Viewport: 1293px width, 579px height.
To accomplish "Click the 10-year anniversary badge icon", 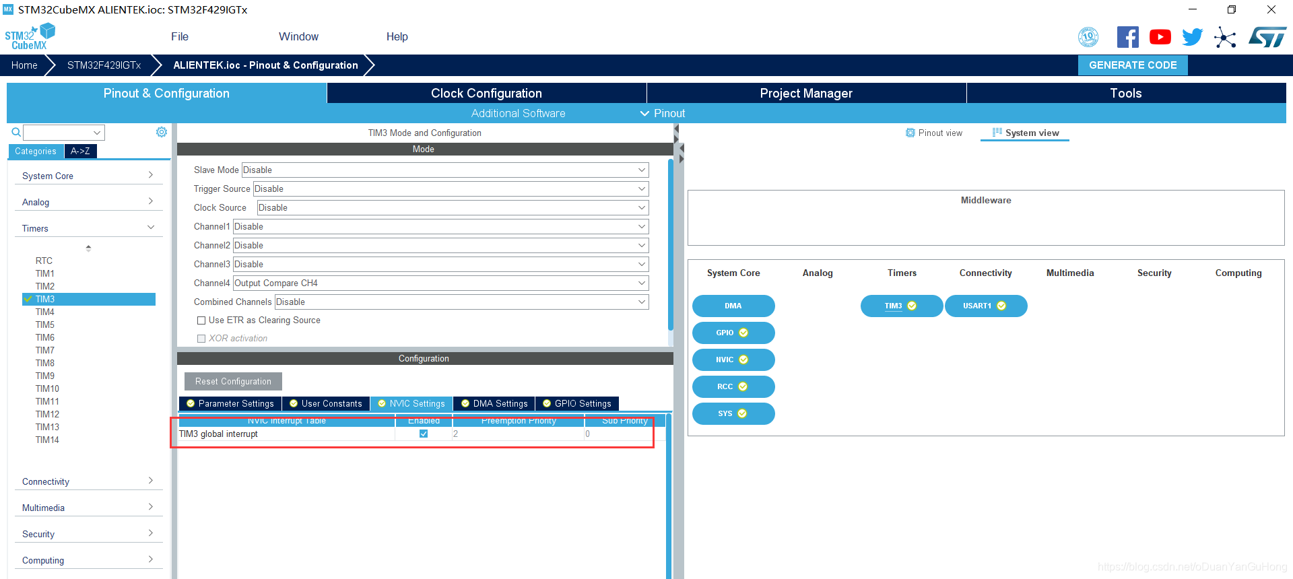I will [x=1088, y=37].
